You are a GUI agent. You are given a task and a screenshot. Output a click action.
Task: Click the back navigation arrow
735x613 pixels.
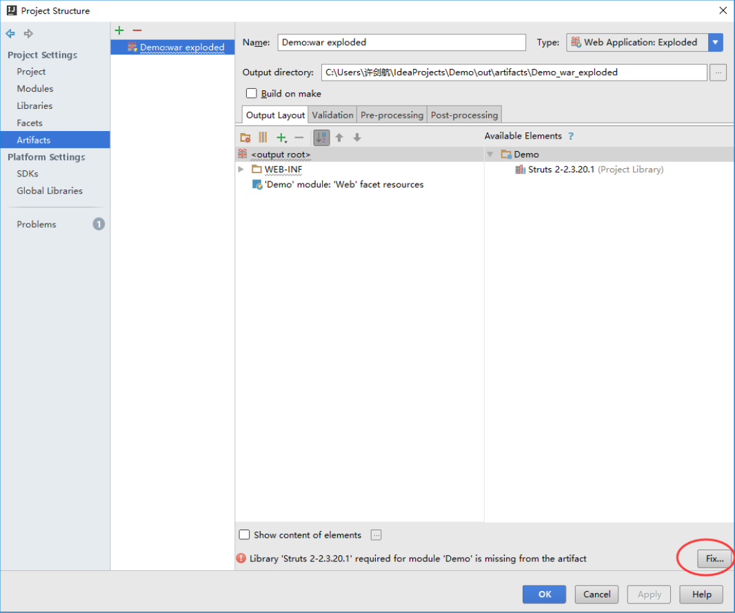click(10, 33)
